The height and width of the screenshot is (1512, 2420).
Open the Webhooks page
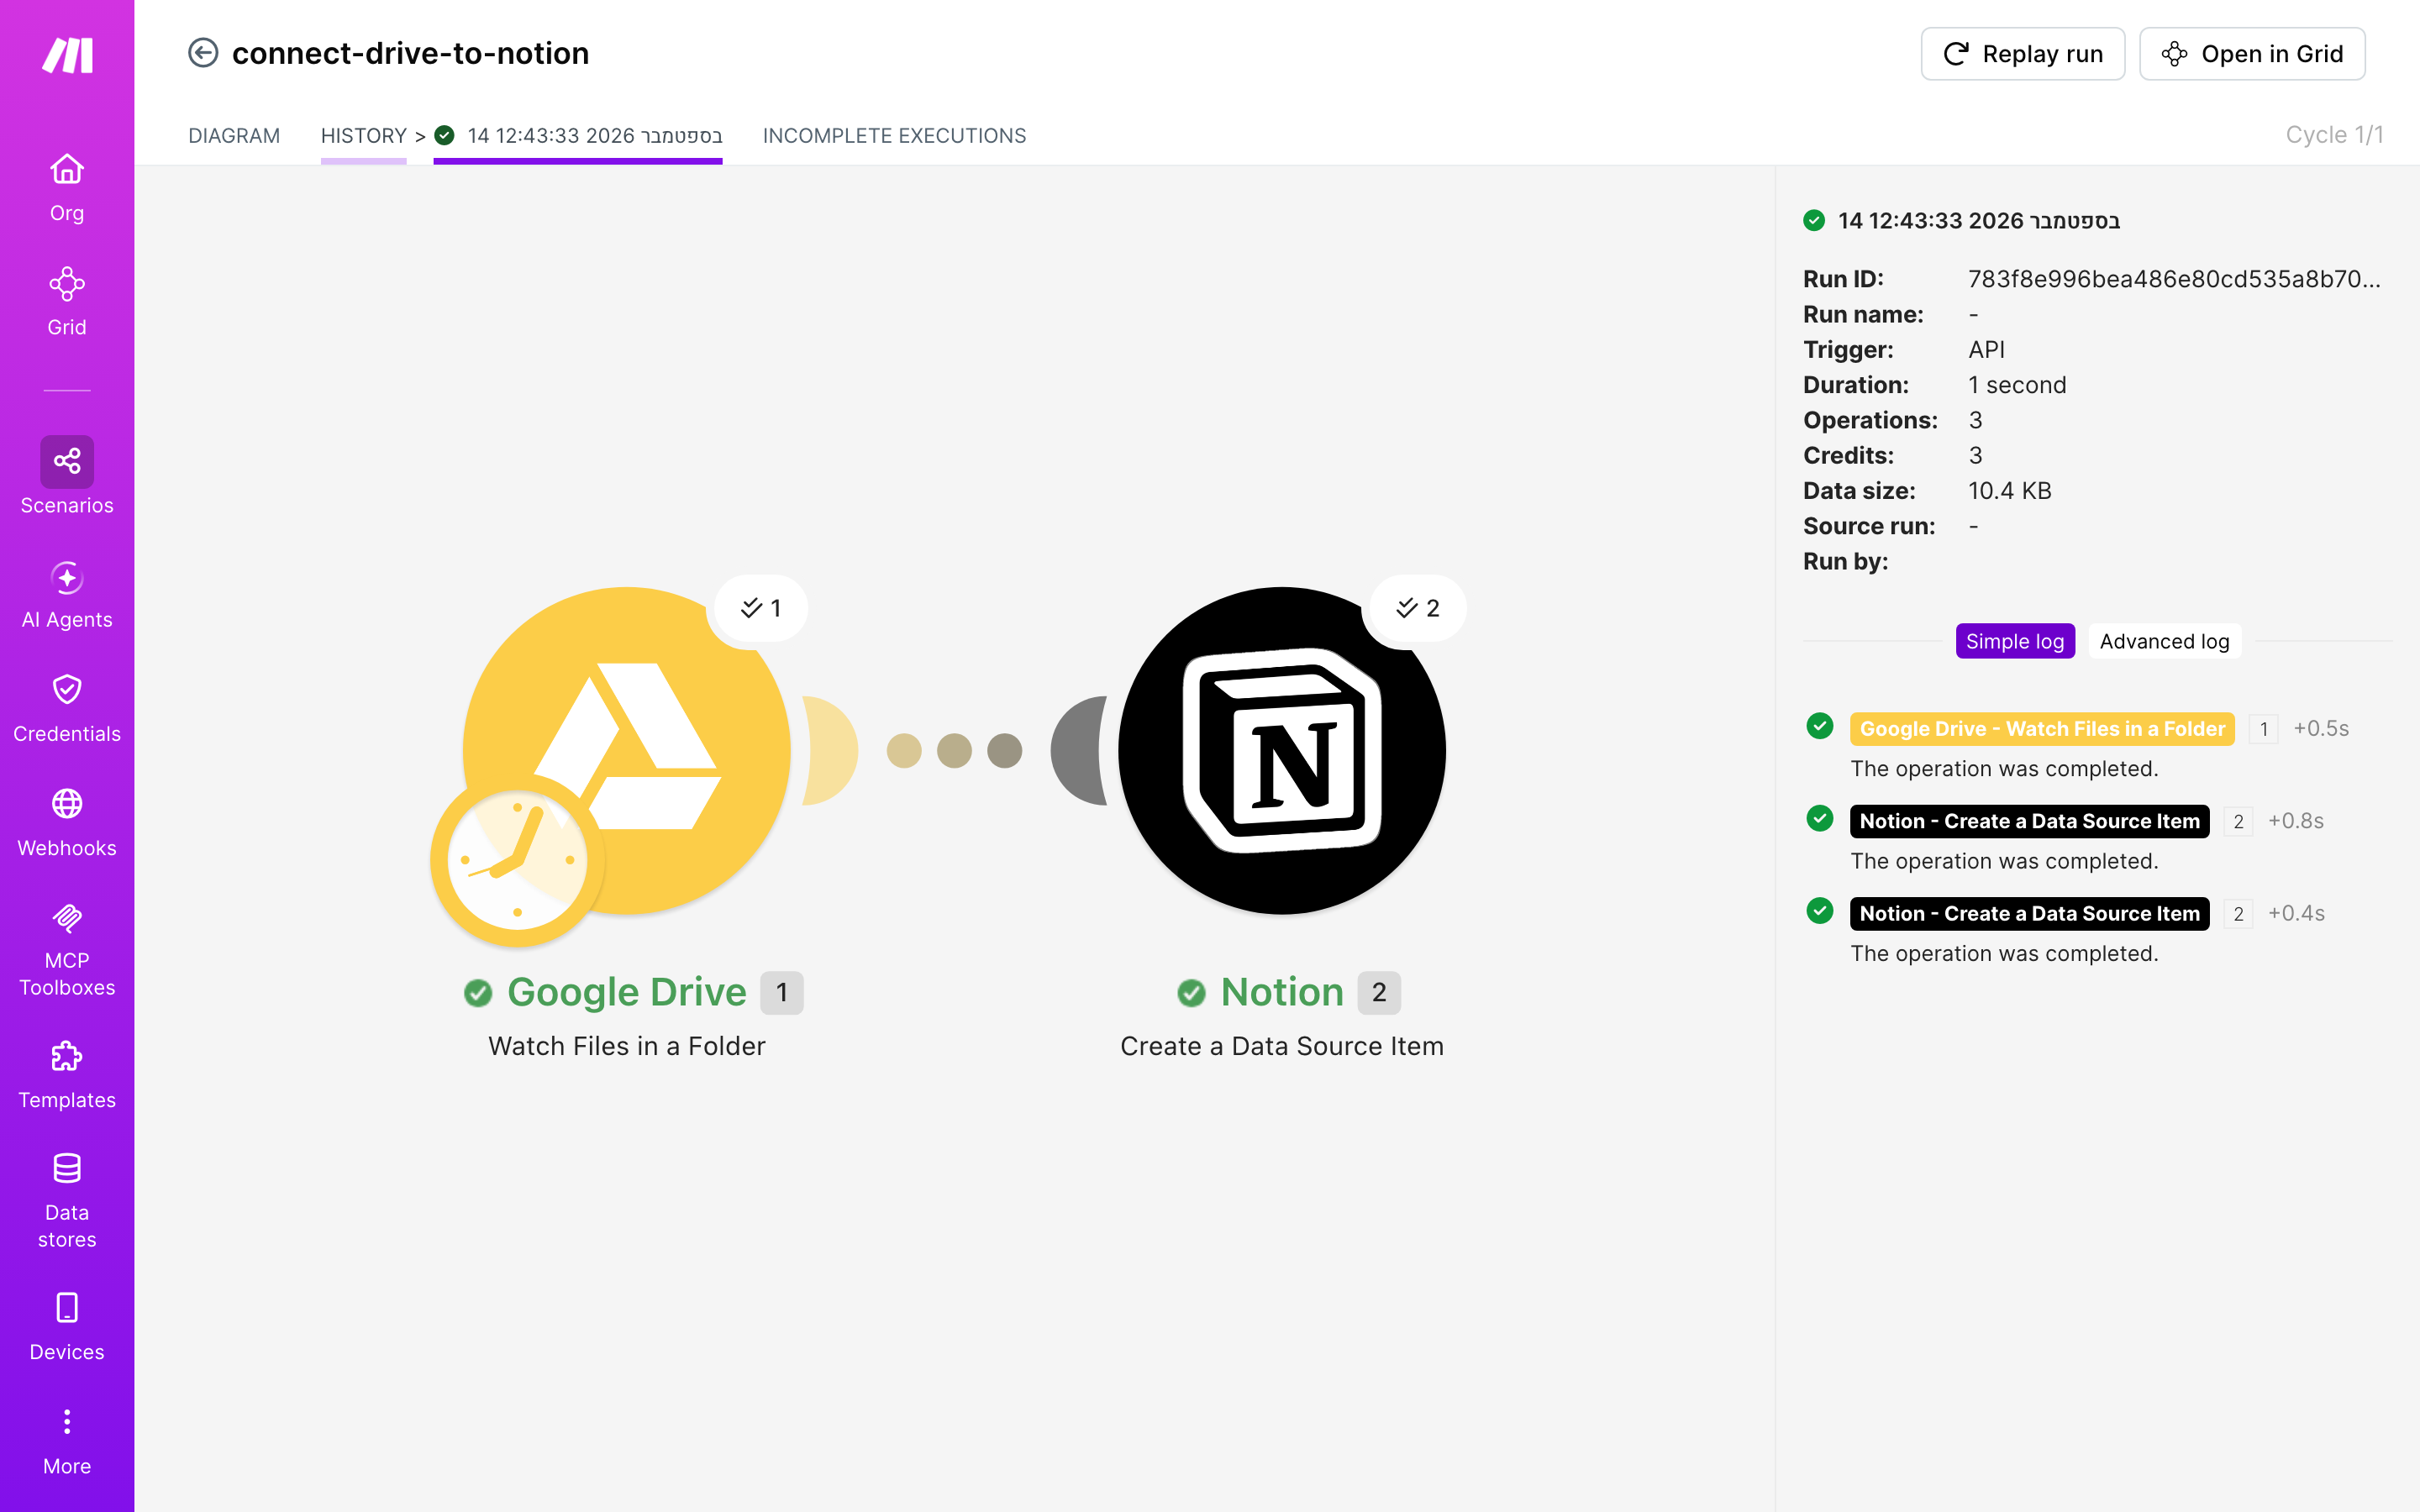67,822
